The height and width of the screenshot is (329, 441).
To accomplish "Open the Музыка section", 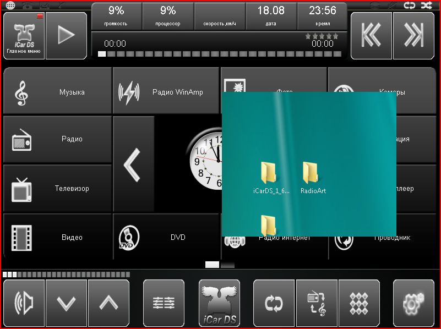I will click(x=58, y=92).
